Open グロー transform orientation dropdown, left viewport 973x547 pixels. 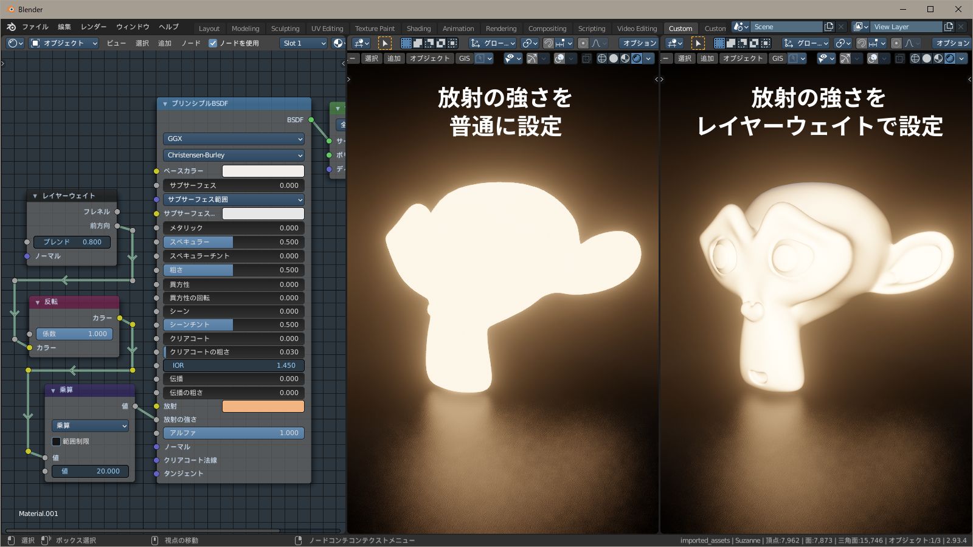tap(493, 43)
